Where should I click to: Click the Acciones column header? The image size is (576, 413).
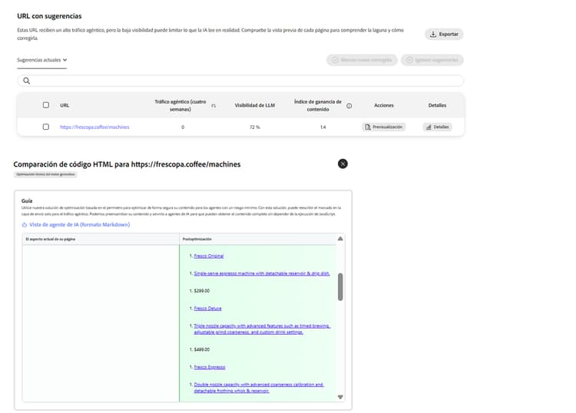383,105
